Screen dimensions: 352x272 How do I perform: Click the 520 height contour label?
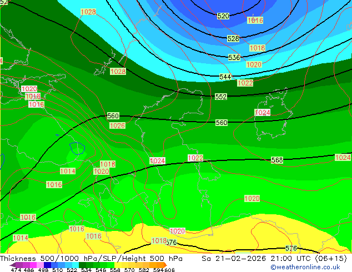(x=223, y=16)
